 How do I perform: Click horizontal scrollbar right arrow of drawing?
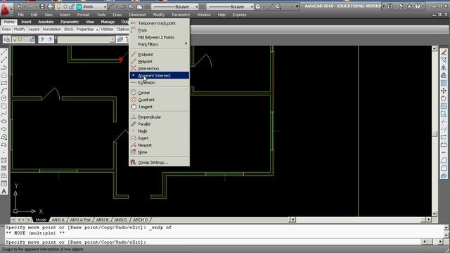428,220
